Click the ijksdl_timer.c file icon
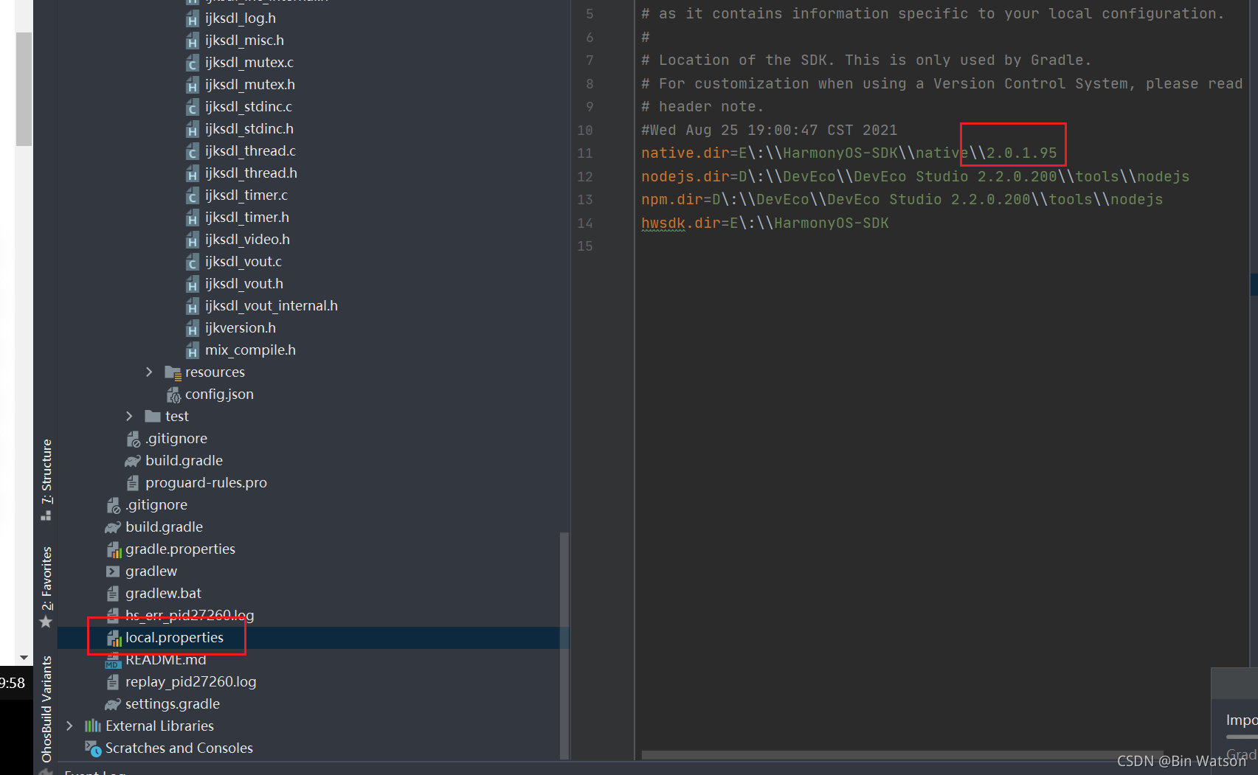Image resolution: width=1258 pixels, height=775 pixels. tap(192, 195)
